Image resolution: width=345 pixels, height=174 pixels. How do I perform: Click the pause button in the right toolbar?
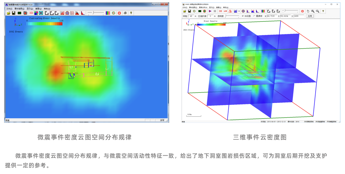pos(215,11)
